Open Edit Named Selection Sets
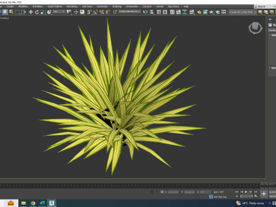Image resolution: width=276 pixels, height=207 pixels. coord(115,12)
